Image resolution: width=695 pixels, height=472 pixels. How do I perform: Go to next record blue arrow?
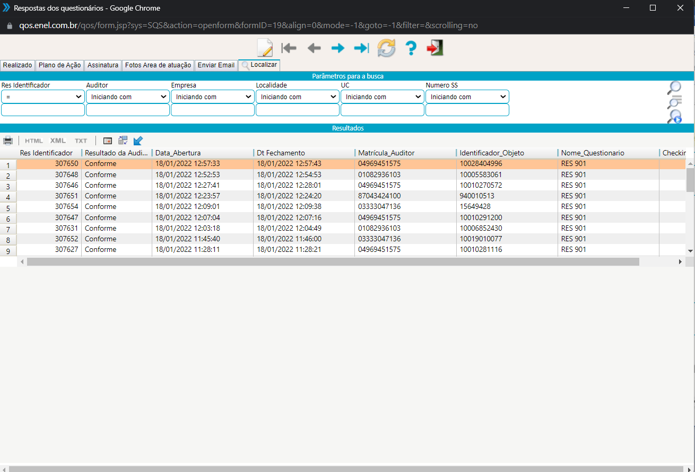pos(337,48)
